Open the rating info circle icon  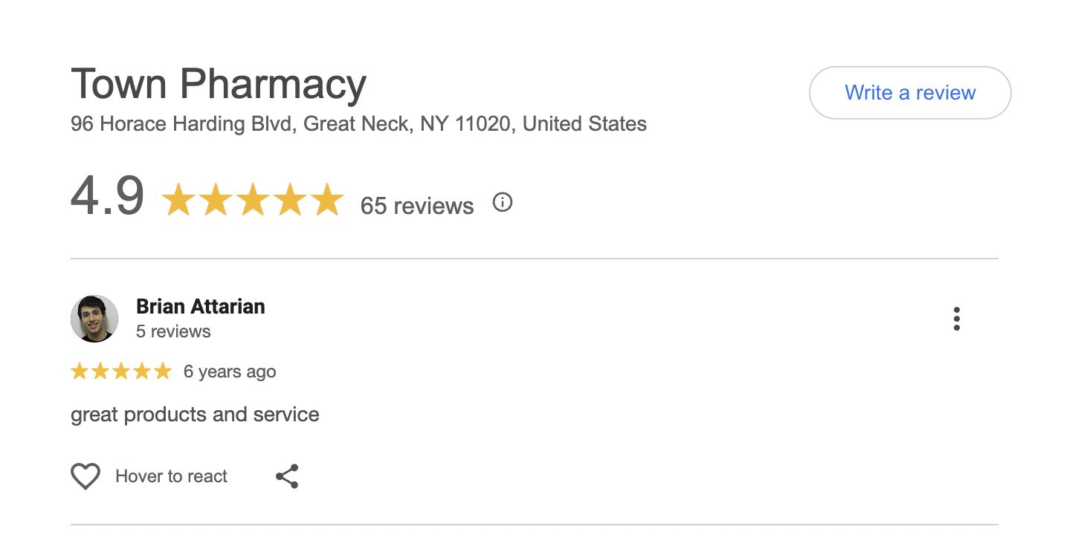click(x=503, y=202)
